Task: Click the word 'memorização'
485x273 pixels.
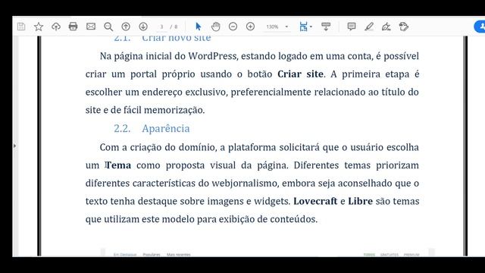Action: (174, 110)
